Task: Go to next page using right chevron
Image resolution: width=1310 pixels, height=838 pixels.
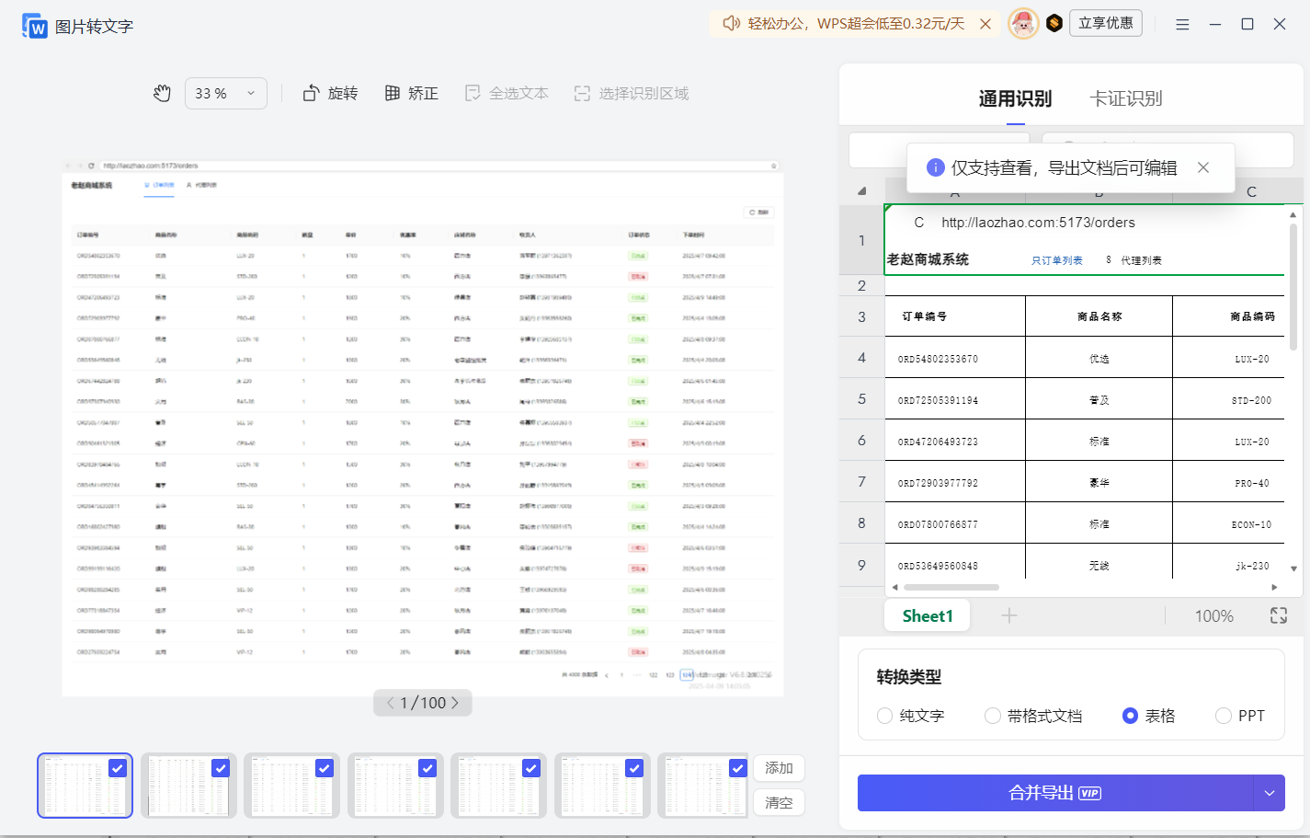Action: coord(455,703)
